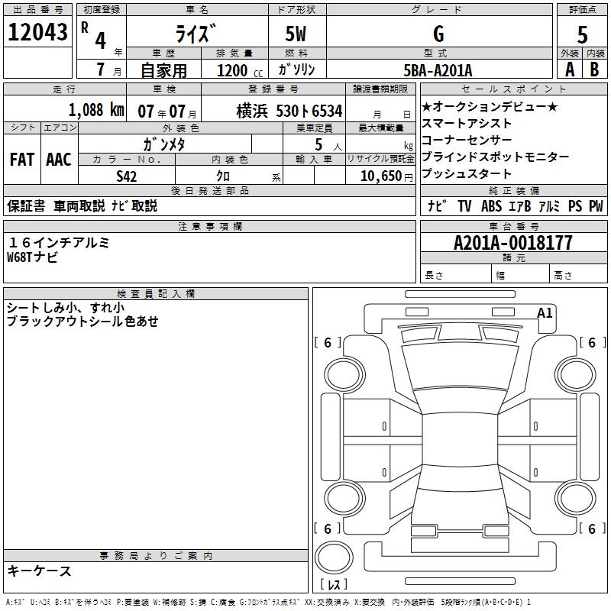
Task: Click the キーケース office notice
Action: point(39,571)
